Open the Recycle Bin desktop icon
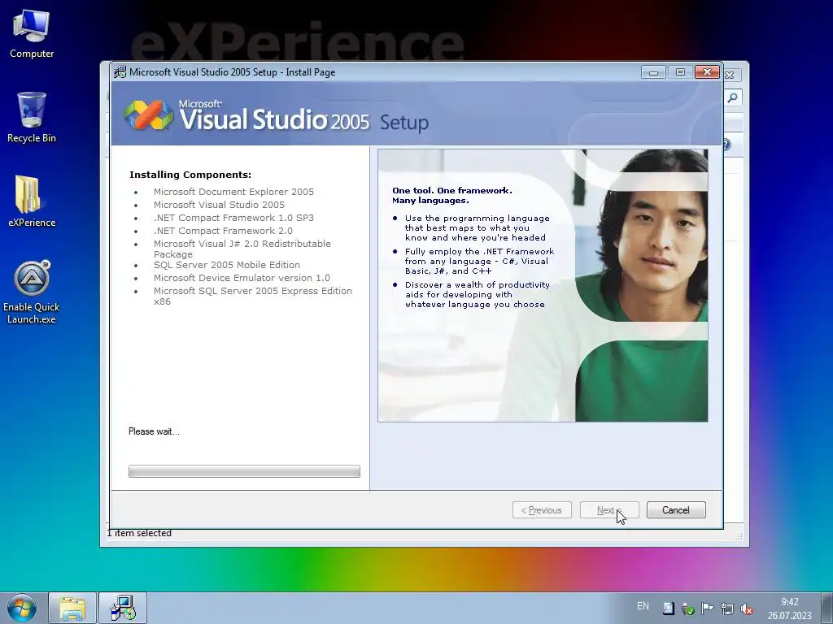The width and height of the screenshot is (833, 624). point(32,118)
